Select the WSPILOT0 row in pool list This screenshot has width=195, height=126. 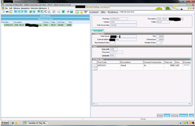tap(7, 25)
